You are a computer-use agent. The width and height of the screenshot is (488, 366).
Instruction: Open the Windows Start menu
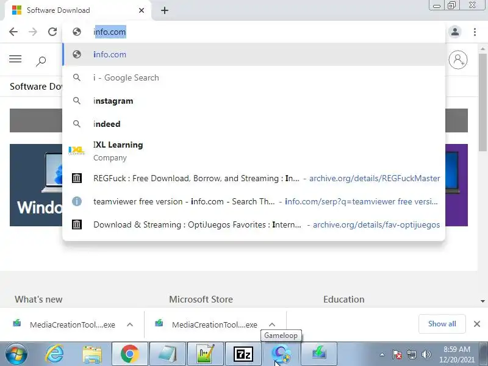[16, 354]
